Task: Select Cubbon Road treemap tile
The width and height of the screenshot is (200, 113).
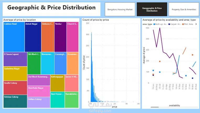Action: [14, 37]
